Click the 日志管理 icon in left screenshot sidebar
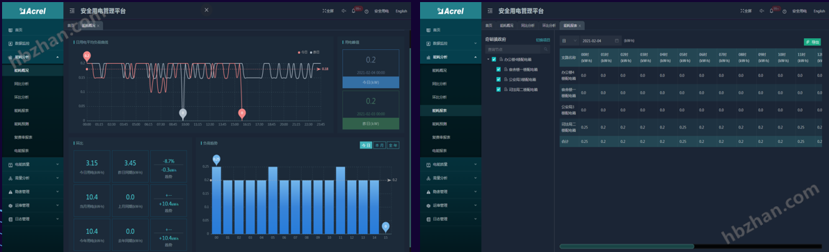829x252 pixels. click(10, 219)
